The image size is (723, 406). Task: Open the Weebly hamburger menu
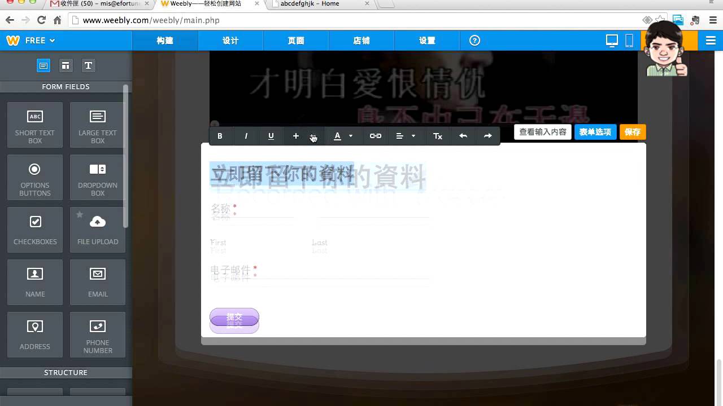coord(711,41)
